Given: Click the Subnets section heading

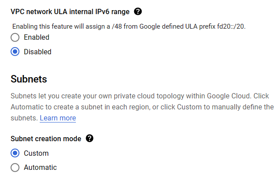Looking at the screenshot, I should tap(29, 79).
